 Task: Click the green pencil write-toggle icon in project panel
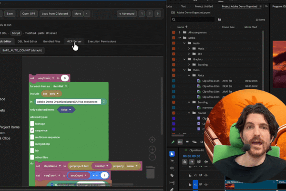tap(173, 142)
